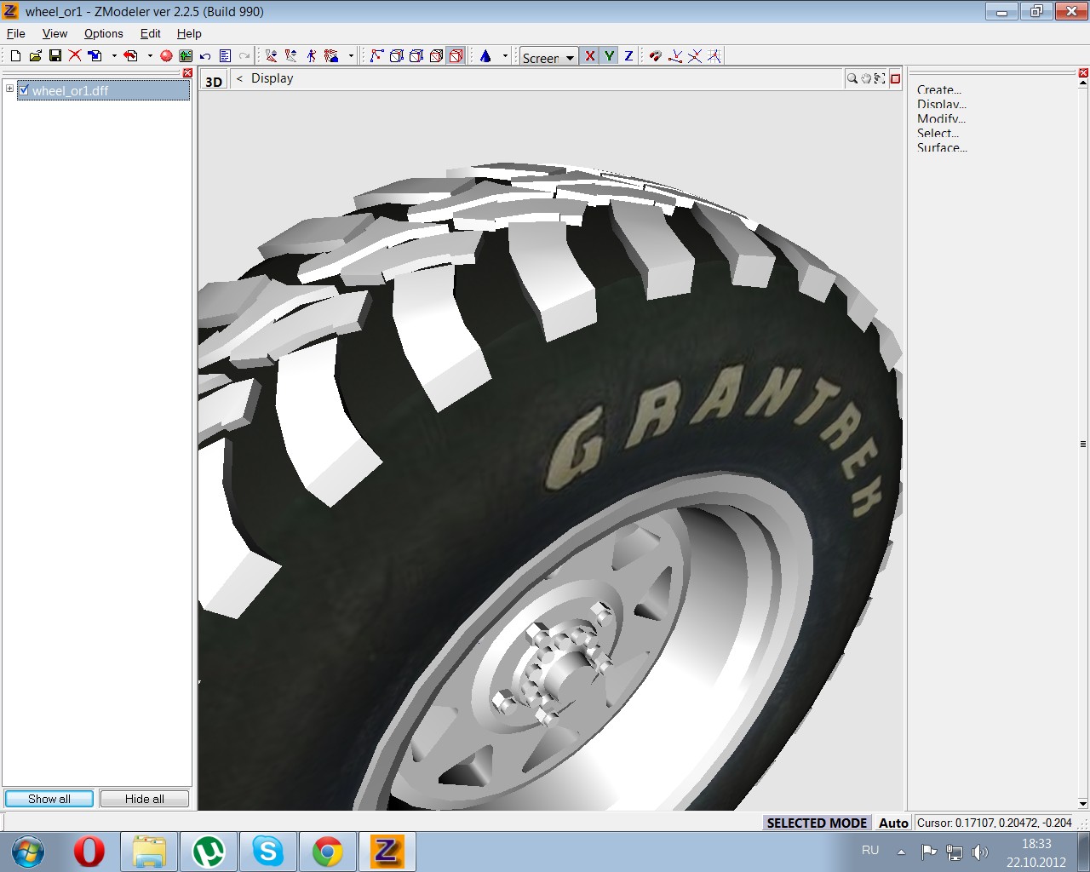1090x872 pixels.
Task: Create a new file from the toolbar
Action: (x=15, y=56)
